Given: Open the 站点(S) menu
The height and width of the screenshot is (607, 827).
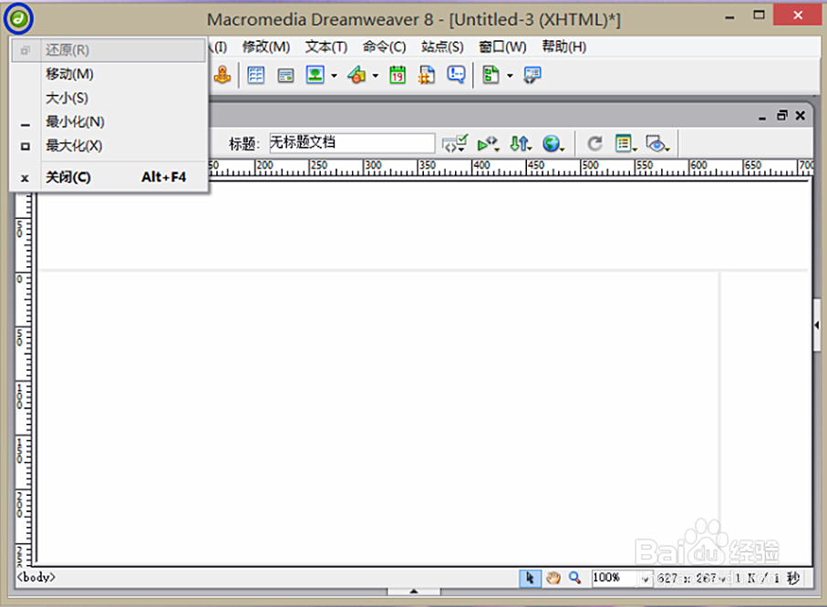Looking at the screenshot, I should click(442, 46).
